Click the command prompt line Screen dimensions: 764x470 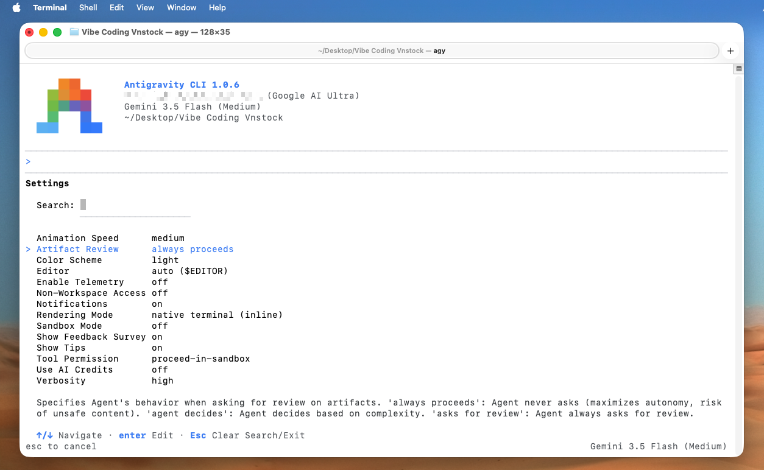click(377, 162)
